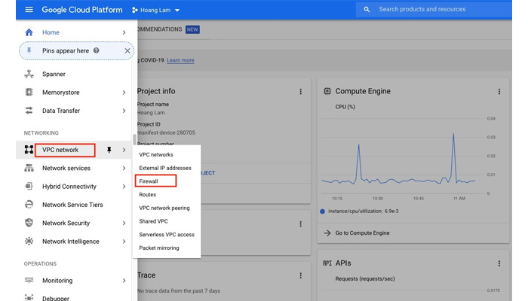Click the Hybrid Connectivity icon
This screenshot has width=528, height=301.
click(29, 186)
